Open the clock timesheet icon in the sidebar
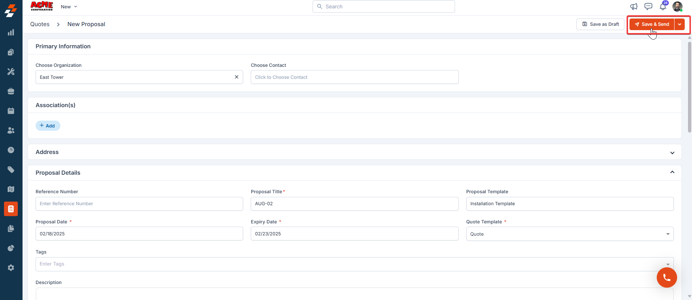This screenshot has width=692, height=300. 11,150
